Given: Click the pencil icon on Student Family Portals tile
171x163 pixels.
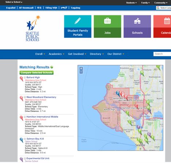Looking at the screenshot, I should 78,21.
